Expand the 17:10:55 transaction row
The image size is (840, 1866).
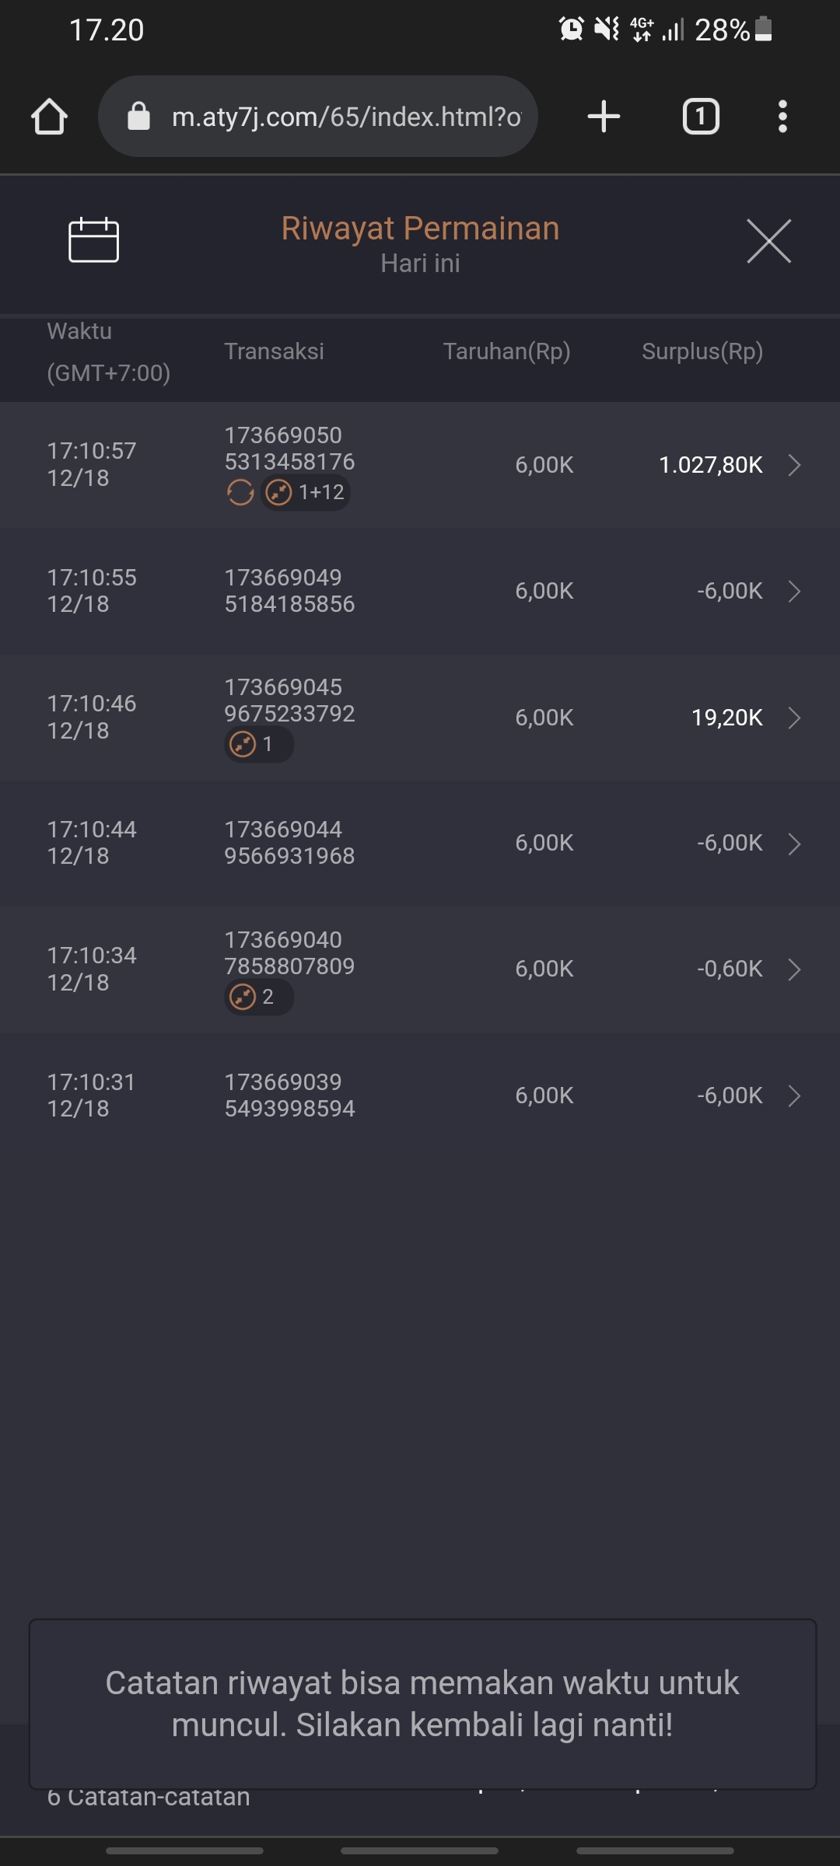coord(793,591)
